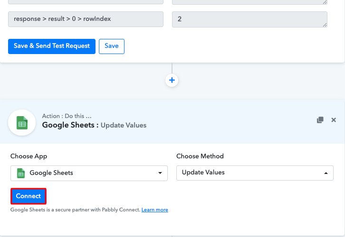Open the Learn more link
Screen dimensions: 345x237
point(154,210)
